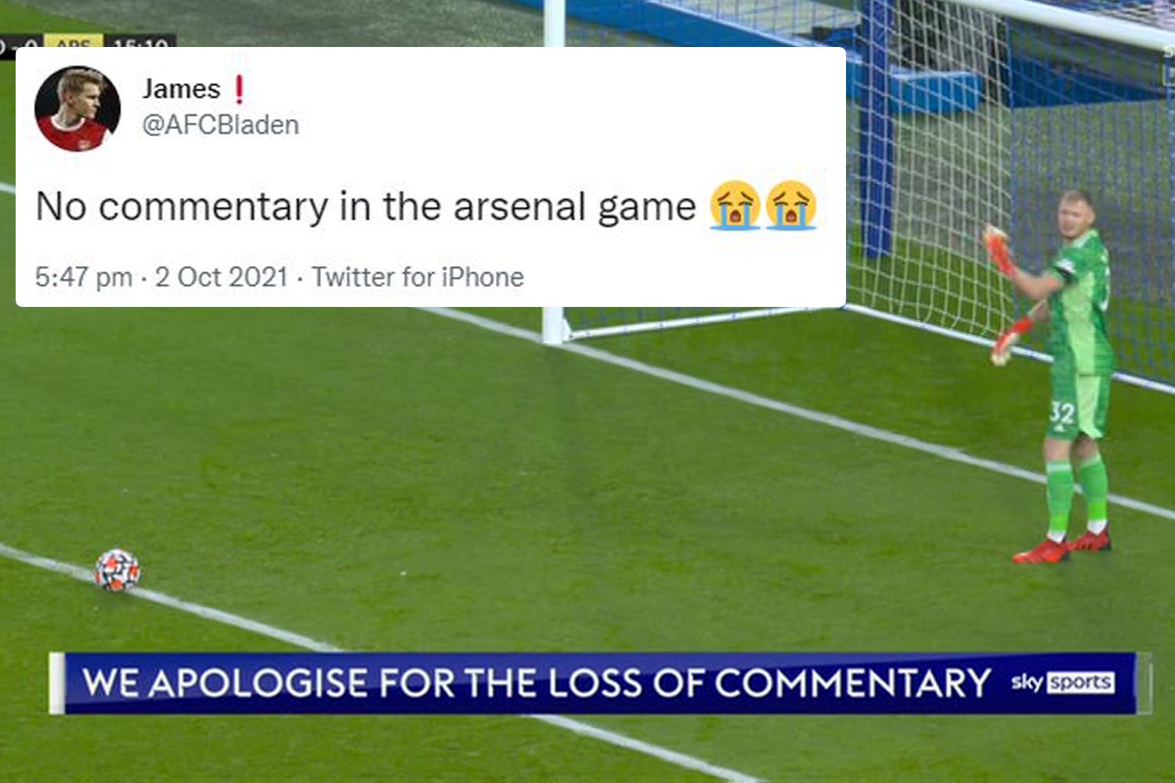Click the first crying face emoji
The image size is (1175, 783).
(x=735, y=205)
